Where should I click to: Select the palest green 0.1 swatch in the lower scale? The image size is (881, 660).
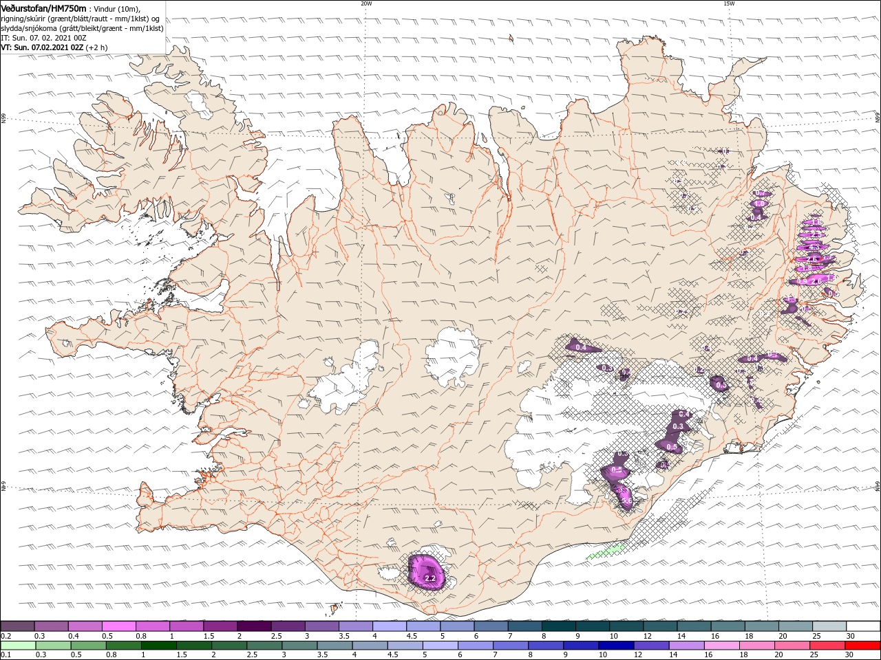tap(17, 646)
